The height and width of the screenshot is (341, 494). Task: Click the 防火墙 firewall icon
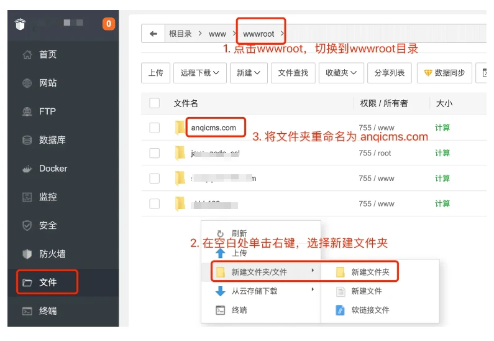pos(27,254)
